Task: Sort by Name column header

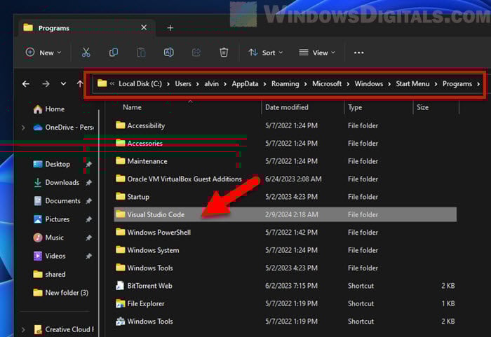Action: click(132, 107)
